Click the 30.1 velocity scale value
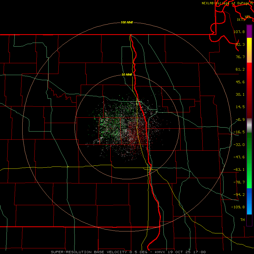Screen dimensions: 254x254 pos(240,95)
